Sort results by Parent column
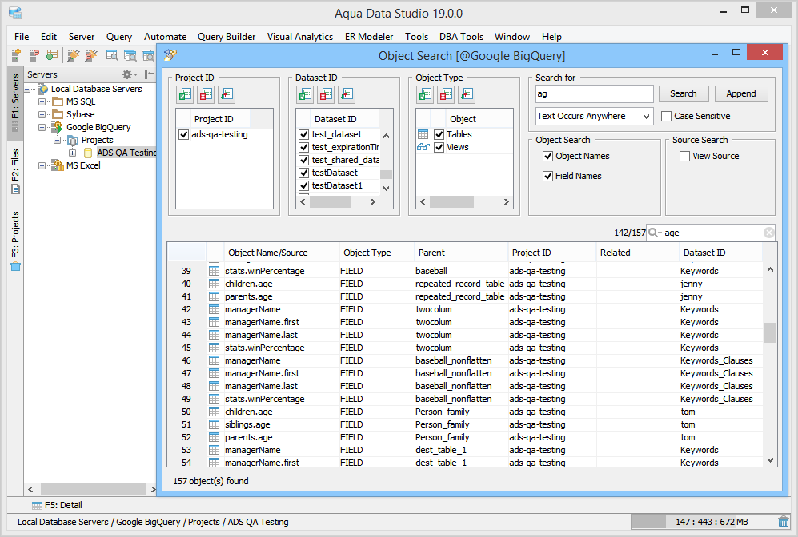The image size is (798, 537). click(461, 253)
